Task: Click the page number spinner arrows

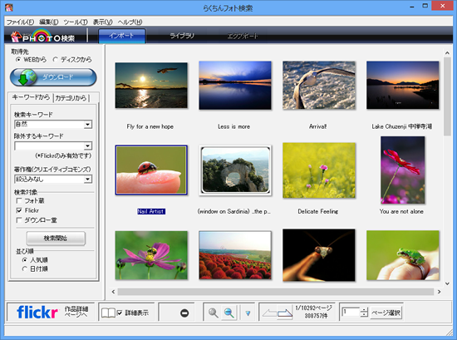Action: coord(364,313)
